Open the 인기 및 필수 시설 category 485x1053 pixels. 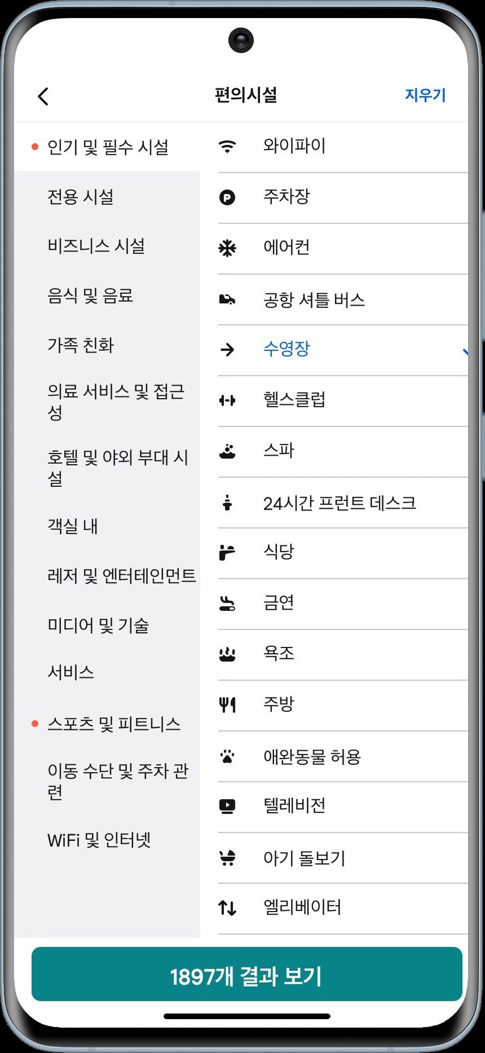click(108, 147)
